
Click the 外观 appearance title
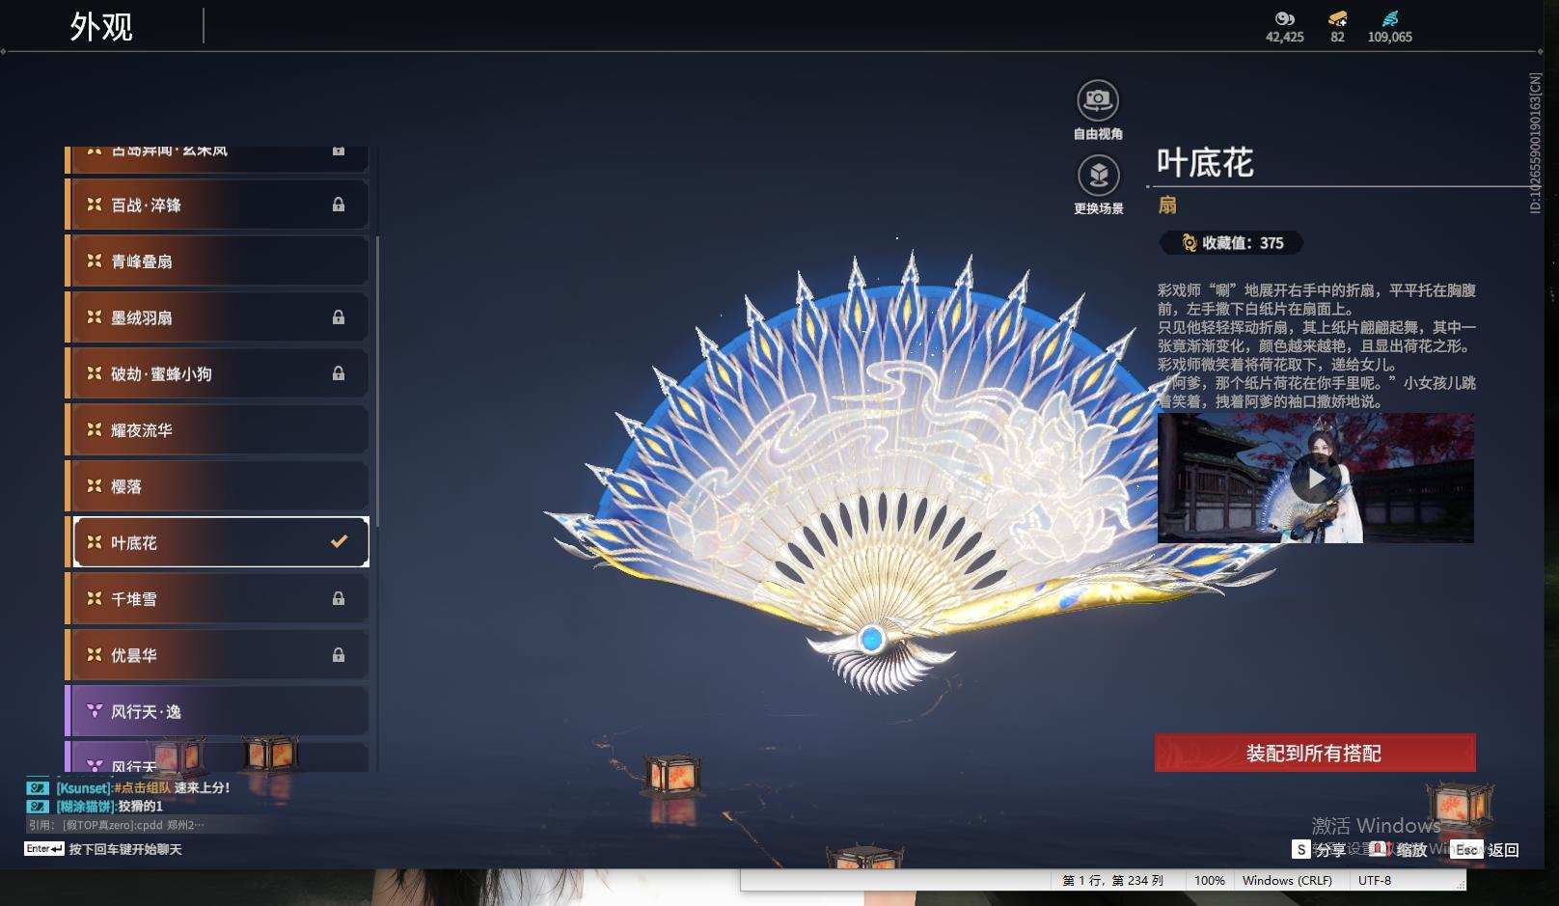(101, 26)
